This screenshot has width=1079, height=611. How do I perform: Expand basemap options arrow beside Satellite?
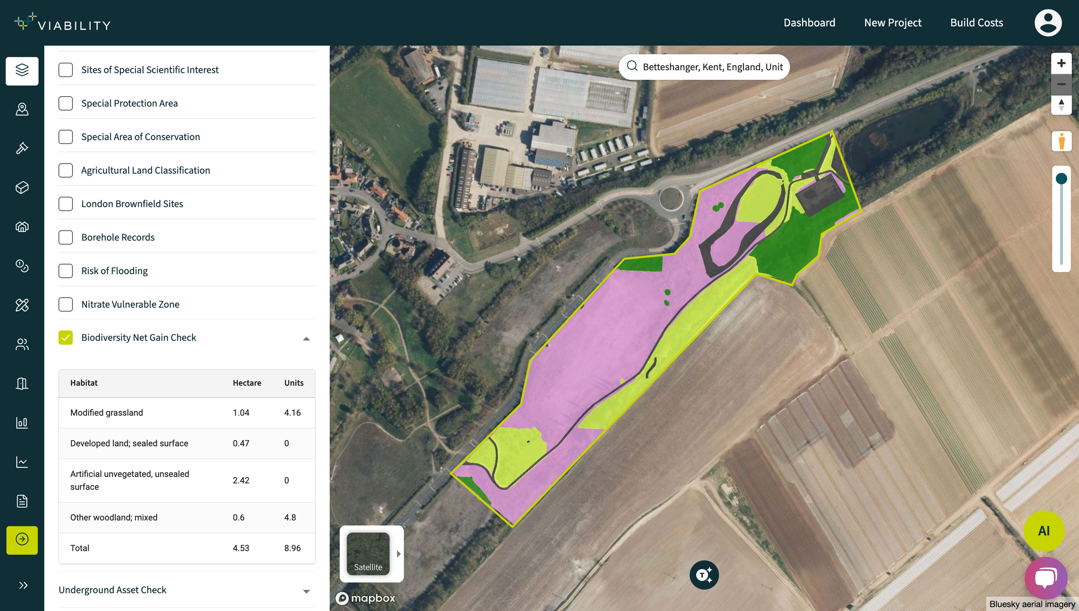pyautogui.click(x=398, y=554)
